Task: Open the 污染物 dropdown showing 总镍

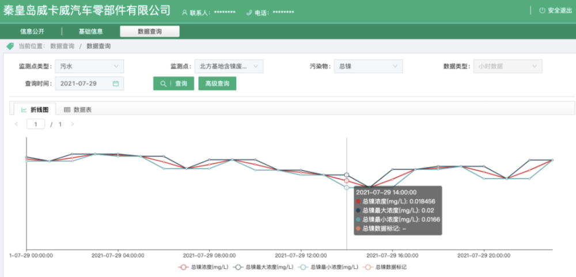Action: tap(369, 66)
